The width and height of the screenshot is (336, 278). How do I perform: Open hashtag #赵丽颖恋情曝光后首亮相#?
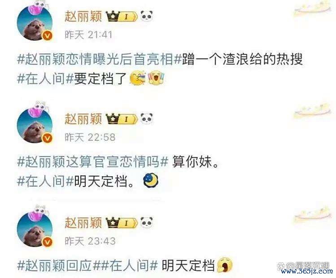100,59
